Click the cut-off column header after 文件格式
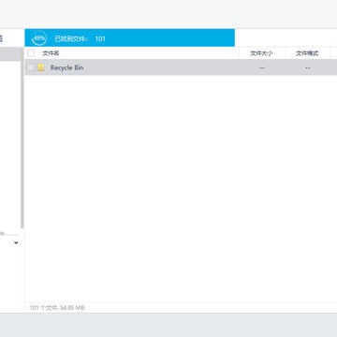The width and height of the screenshot is (337, 337). click(334, 53)
